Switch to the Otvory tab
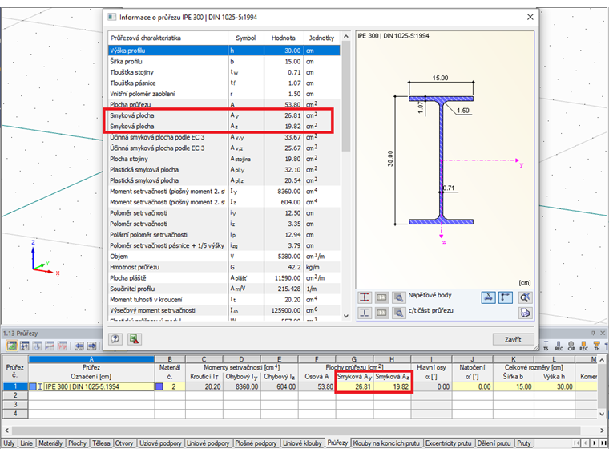 tap(124, 443)
